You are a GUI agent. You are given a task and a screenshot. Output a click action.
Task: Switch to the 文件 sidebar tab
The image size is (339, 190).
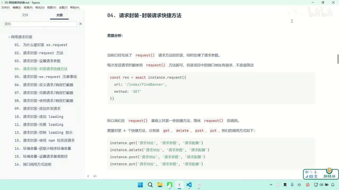coord(25,15)
